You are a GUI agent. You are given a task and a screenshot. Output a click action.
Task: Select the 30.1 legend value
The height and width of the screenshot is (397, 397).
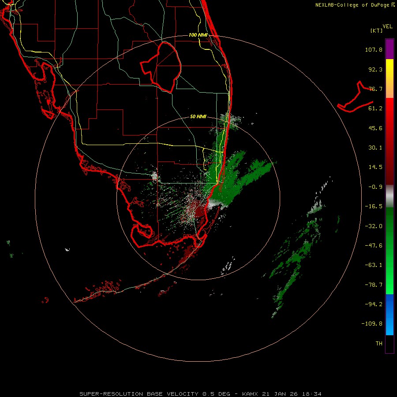click(375, 148)
